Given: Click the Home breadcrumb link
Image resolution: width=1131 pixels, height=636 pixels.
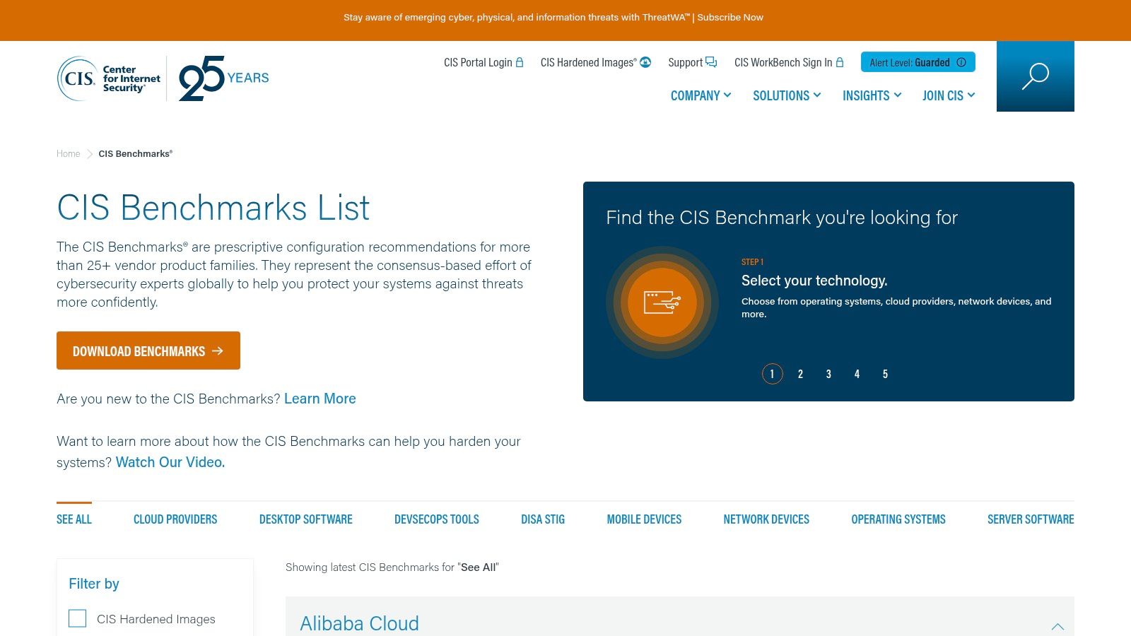Looking at the screenshot, I should tap(68, 153).
